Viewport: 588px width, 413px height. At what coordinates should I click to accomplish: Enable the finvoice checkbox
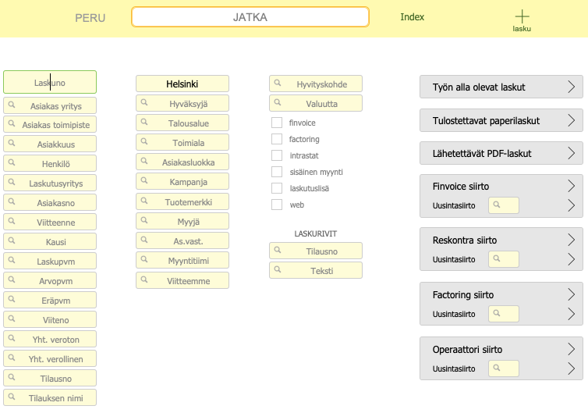click(277, 123)
